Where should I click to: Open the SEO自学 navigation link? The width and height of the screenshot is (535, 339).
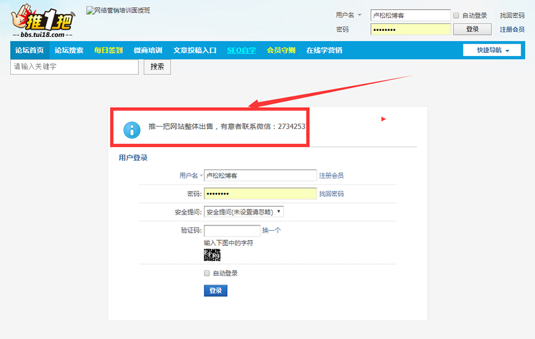pos(241,51)
